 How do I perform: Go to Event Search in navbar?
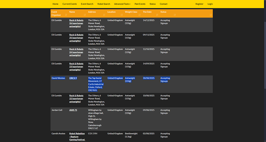[x=87, y=4]
